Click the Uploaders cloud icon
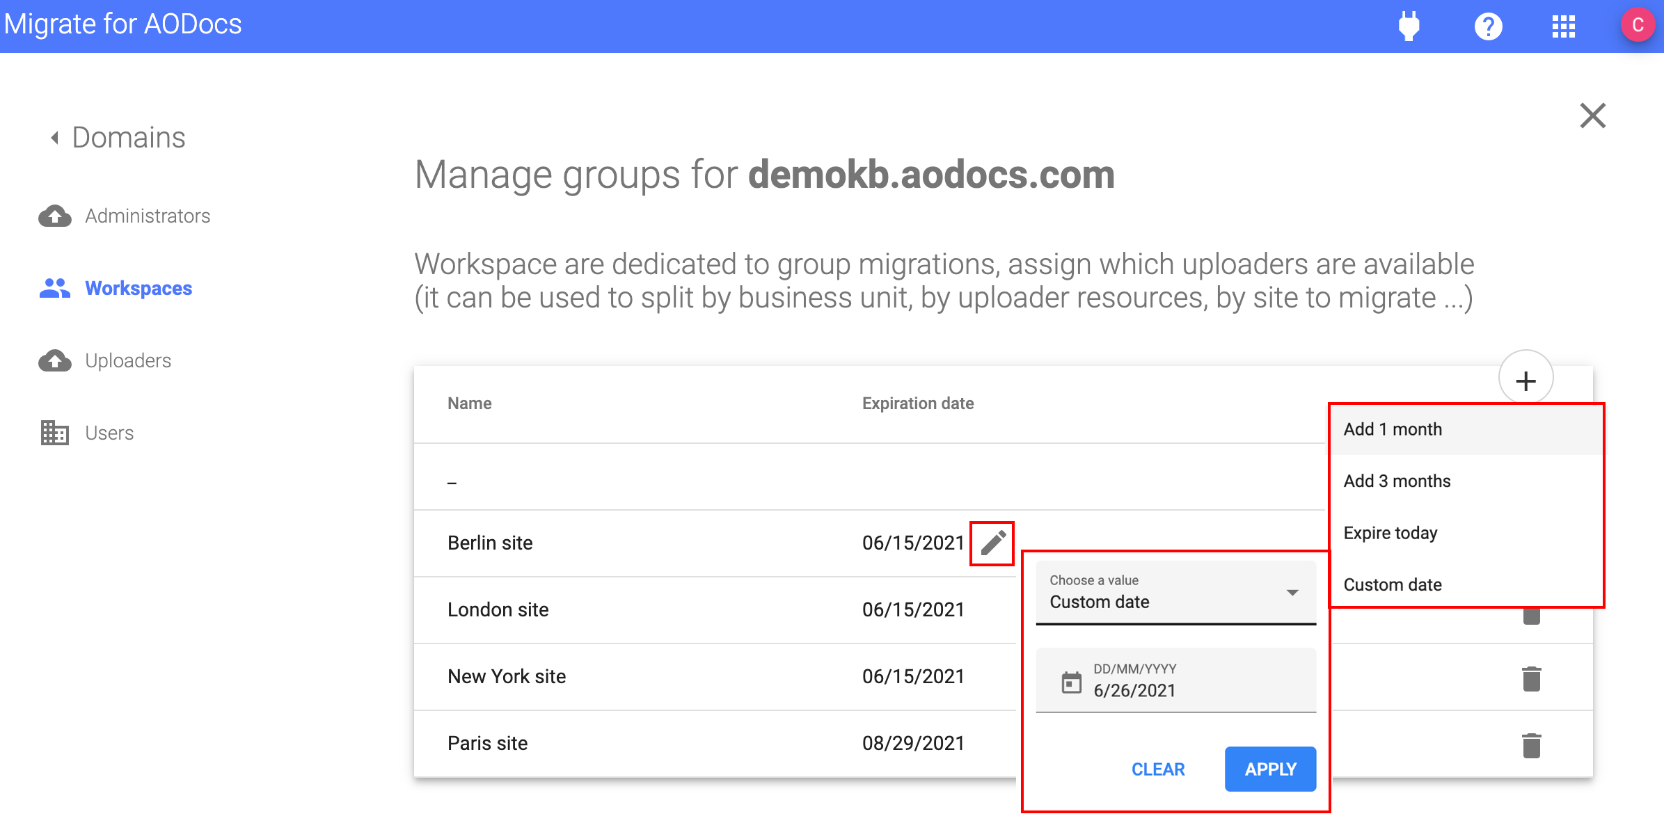1664x839 pixels. [55, 361]
